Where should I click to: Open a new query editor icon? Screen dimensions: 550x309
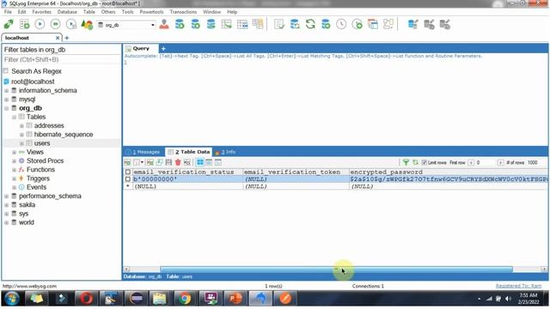click(x=25, y=24)
